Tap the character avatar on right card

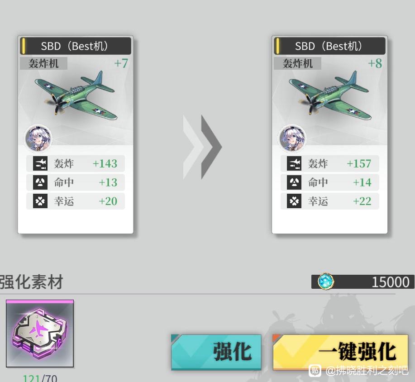click(292, 138)
